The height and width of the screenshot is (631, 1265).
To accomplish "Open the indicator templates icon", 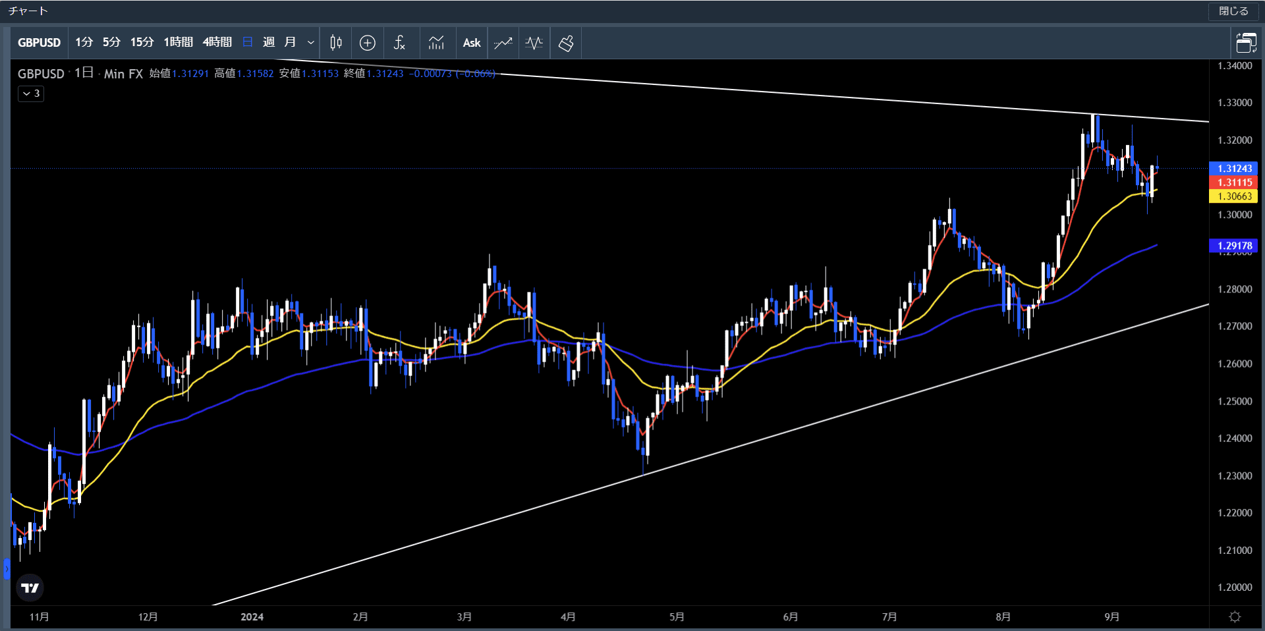I will tap(436, 43).
